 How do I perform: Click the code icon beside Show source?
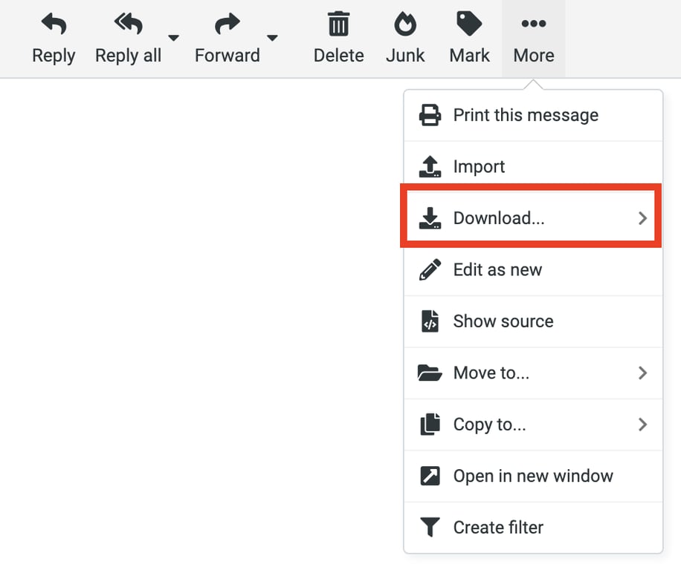(430, 321)
